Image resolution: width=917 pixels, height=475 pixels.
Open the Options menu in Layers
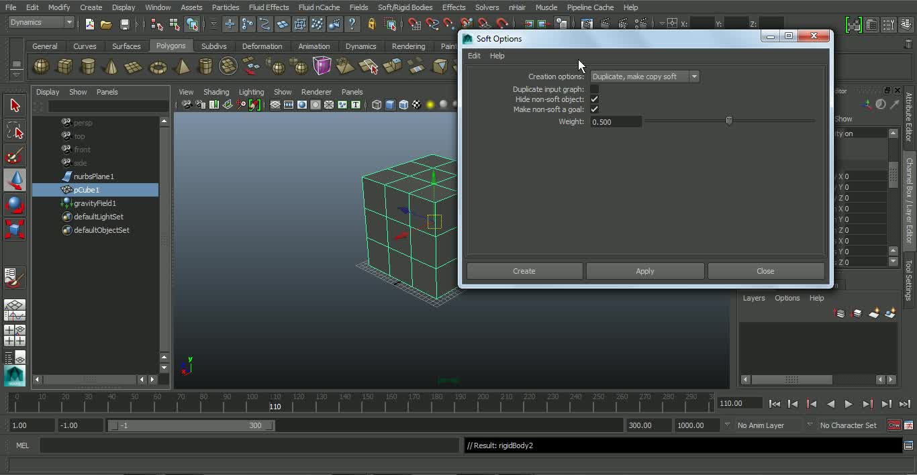pos(787,298)
